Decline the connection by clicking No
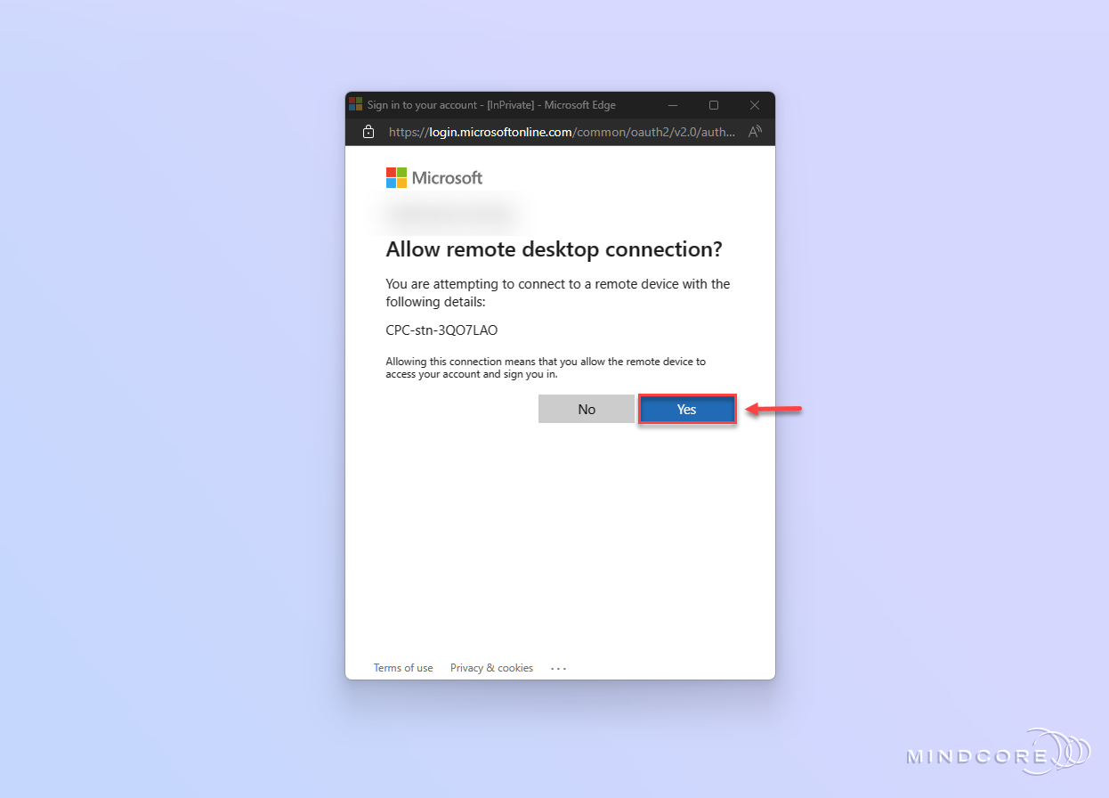 tap(586, 409)
